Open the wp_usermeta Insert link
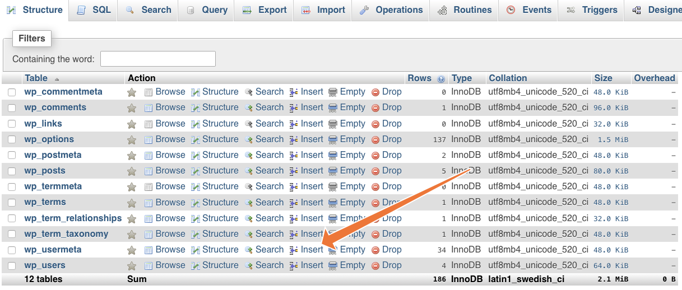 pos(312,250)
